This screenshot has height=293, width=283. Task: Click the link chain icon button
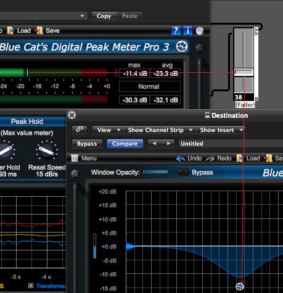click(80, 130)
